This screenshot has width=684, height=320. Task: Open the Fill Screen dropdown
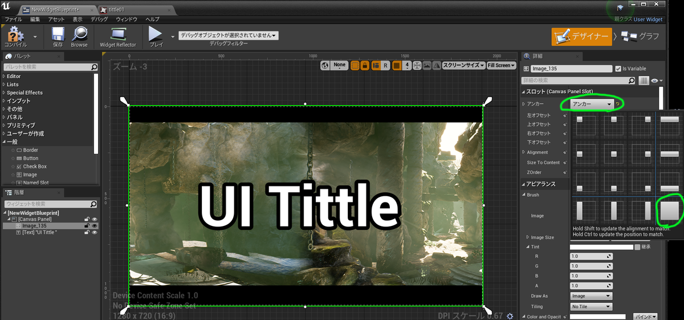click(501, 66)
